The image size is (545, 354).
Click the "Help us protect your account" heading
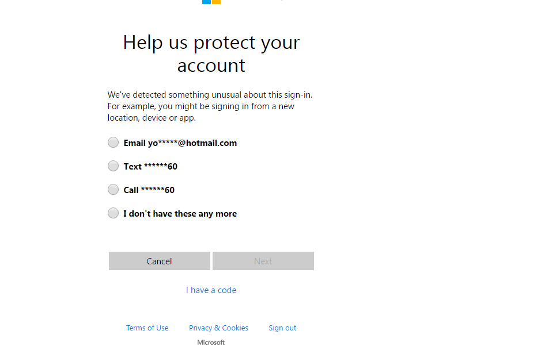click(x=211, y=54)
